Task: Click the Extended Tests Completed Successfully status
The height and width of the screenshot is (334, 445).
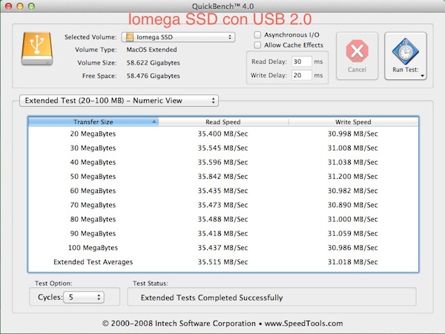Action: (211, 298)
